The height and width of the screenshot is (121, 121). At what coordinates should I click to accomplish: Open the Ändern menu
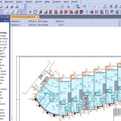click(19, 2)
